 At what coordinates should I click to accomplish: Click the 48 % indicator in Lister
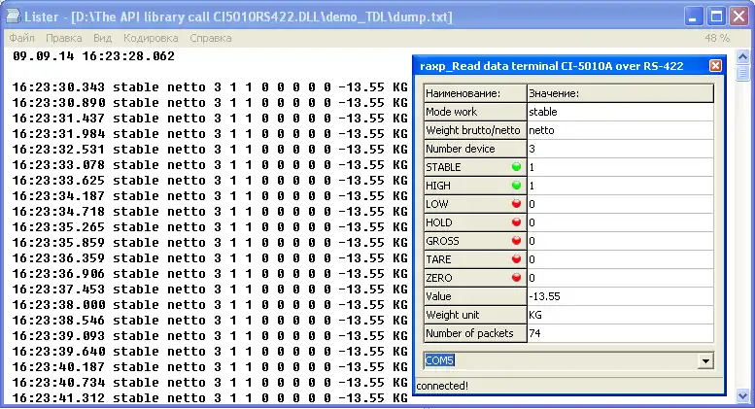717,38
